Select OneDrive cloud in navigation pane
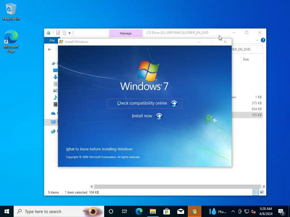Viewport: 290px width, 217px height. pyautogui.click(x=53, y=113)
